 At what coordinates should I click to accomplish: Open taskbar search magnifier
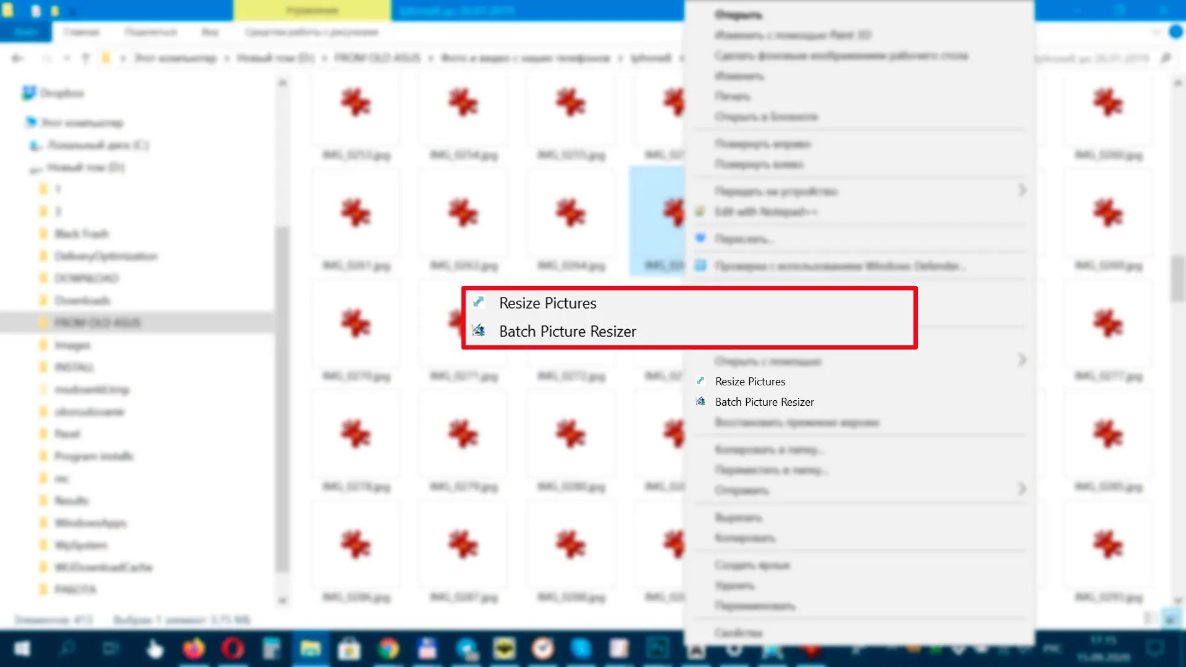(x=67, y=648)
